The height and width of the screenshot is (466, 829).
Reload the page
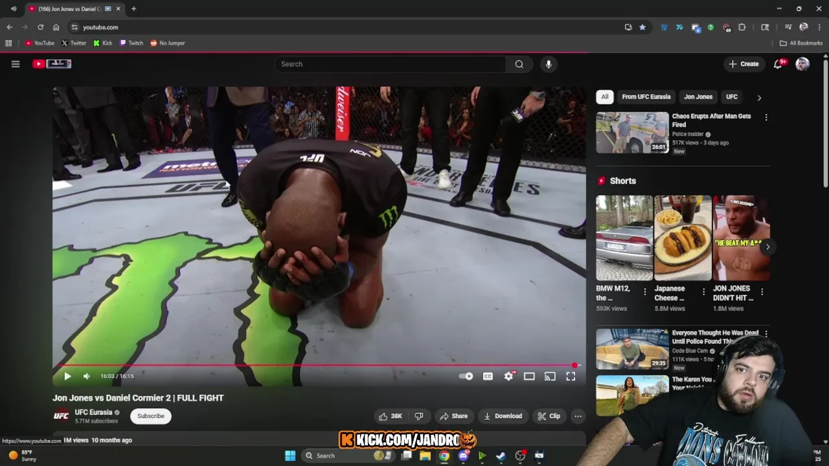coord(40,27)
